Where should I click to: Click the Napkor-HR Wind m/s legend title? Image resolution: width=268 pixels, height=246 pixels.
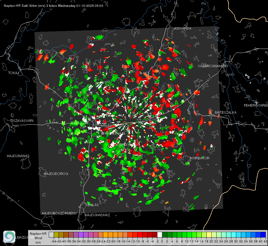(38, 238)
